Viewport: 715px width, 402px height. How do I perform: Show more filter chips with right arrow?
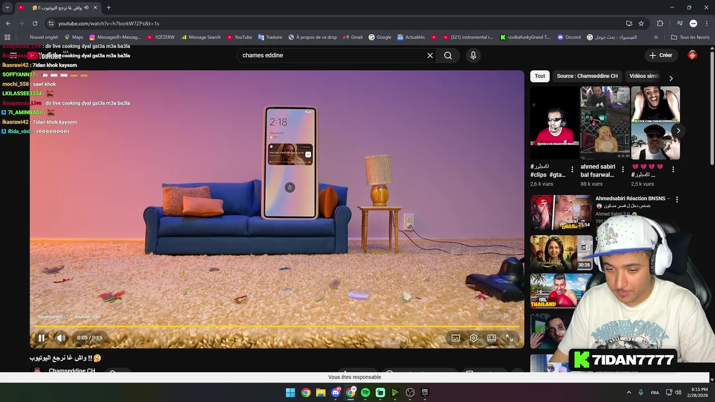(x=671, y=78)
